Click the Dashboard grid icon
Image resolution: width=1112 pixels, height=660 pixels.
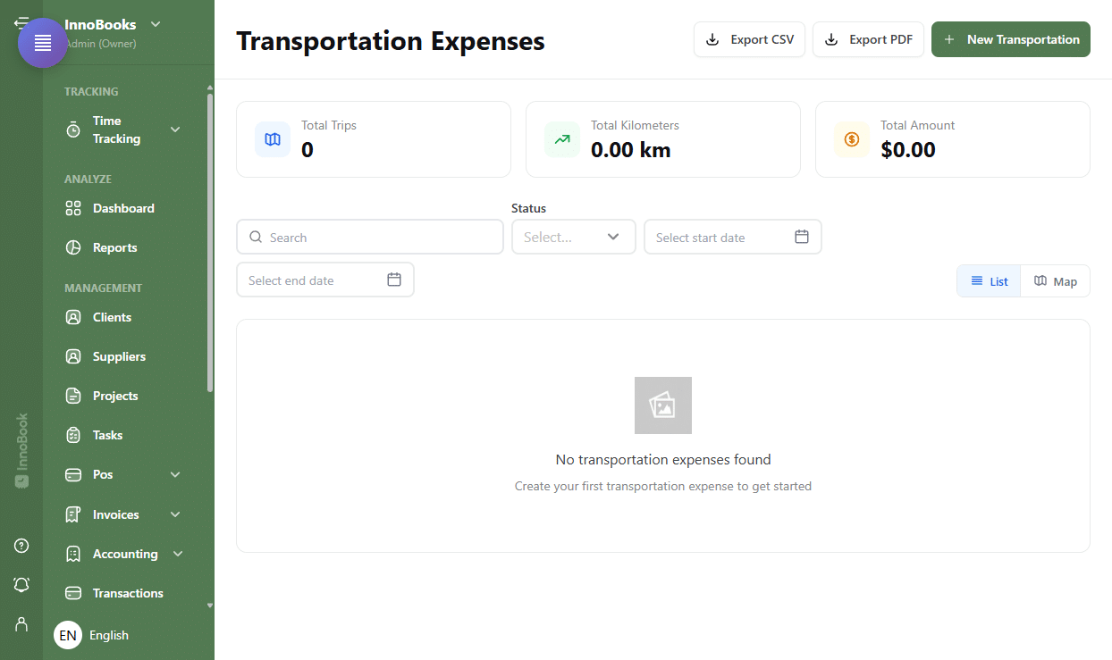click(x=73, y=208)
